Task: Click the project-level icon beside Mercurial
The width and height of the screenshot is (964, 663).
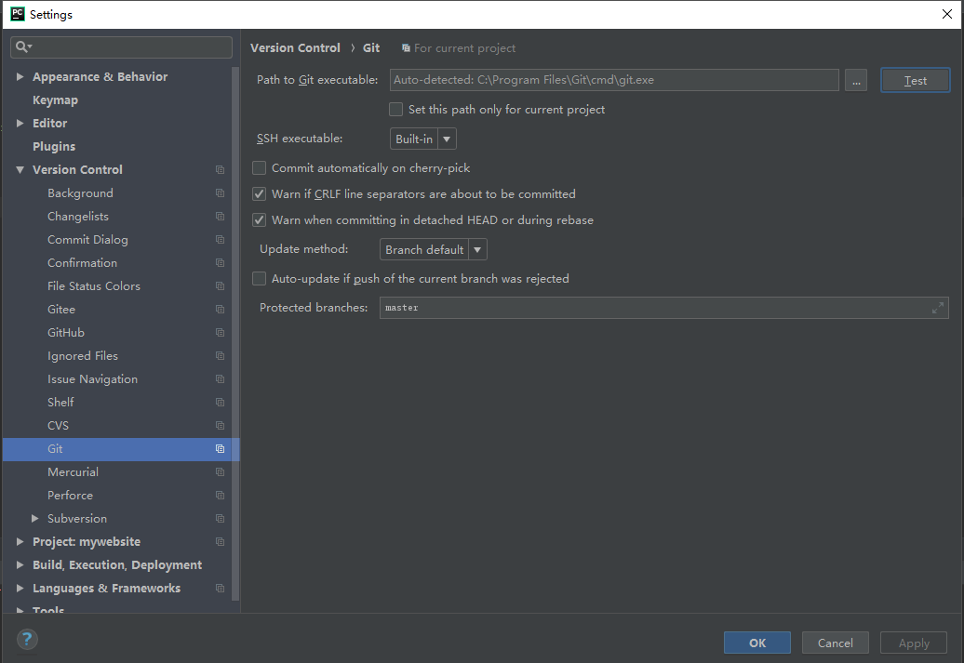Action: tap(220, 471)
